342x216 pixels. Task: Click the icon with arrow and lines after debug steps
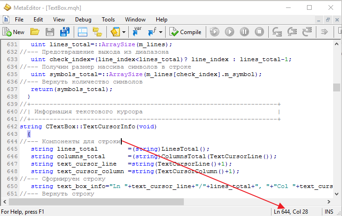[x=324, y=32]
